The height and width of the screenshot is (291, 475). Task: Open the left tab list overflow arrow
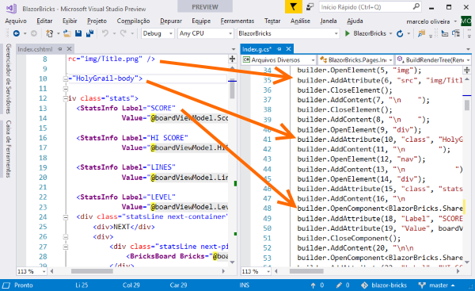[x=234, y=49]
